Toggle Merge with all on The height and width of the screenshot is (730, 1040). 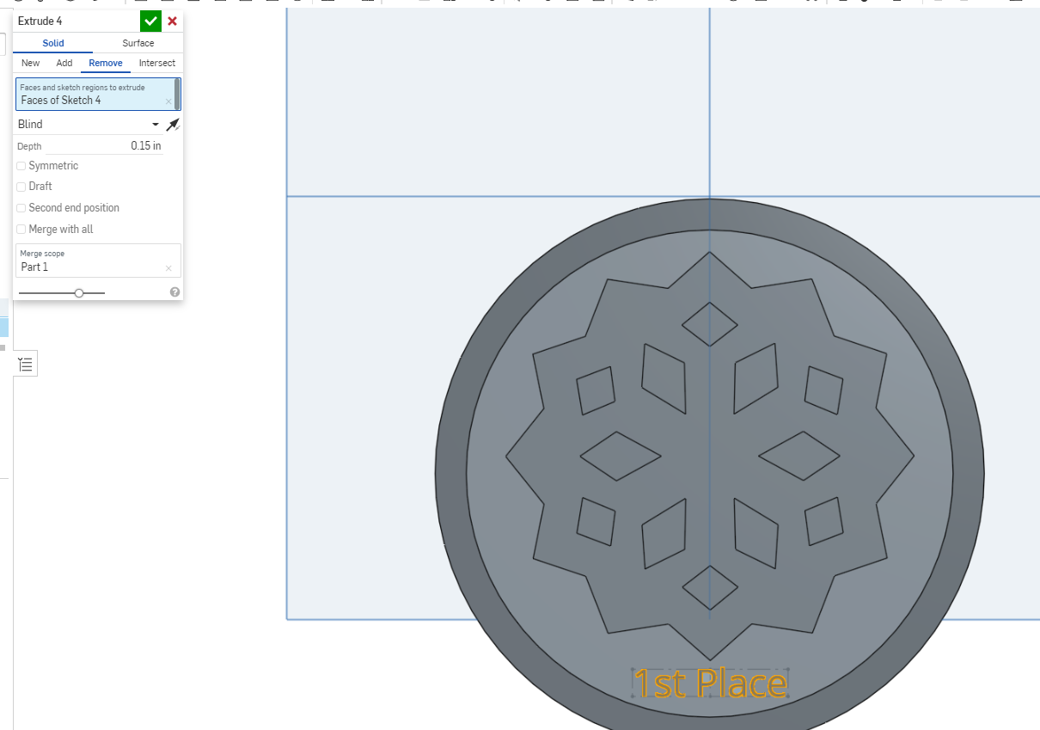tap(21, 229)
